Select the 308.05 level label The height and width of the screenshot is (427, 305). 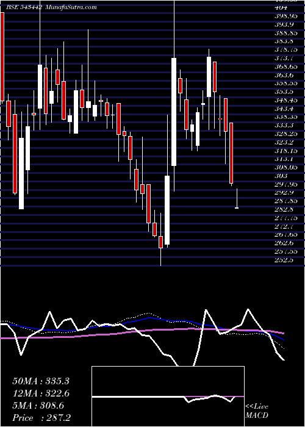tap(286, 168)
